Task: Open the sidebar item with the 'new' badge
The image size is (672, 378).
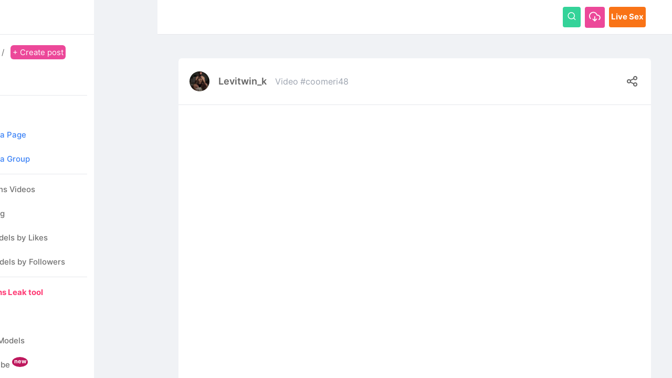Action: 5,365
